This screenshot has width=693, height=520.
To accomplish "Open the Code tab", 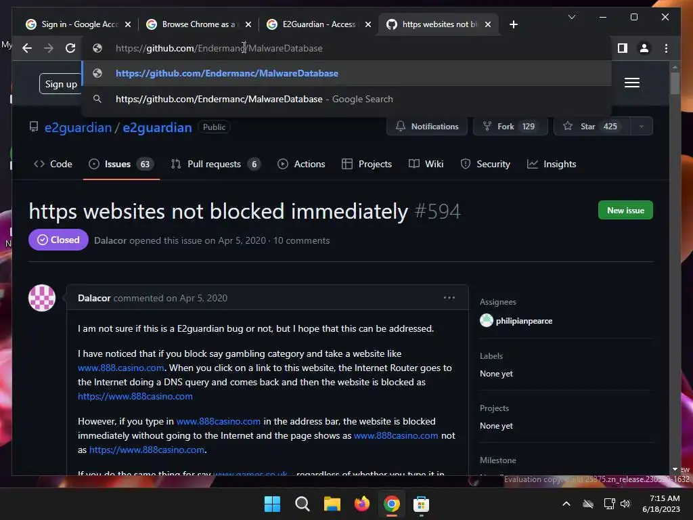I will tap(53, 164).
